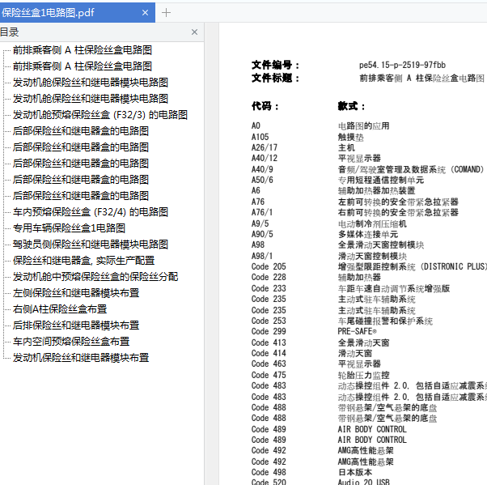
Task: Open a new tab with the plus icon
Action: tap(166, 13)
